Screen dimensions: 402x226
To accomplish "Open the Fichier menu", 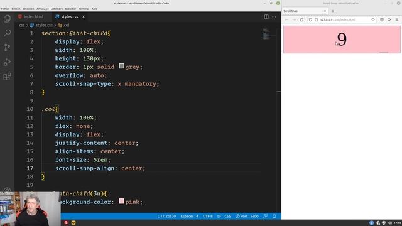I will coord(5,9).
